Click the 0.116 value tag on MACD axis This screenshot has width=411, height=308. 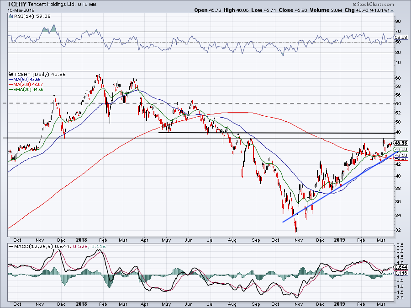click(x=401, y=273)
